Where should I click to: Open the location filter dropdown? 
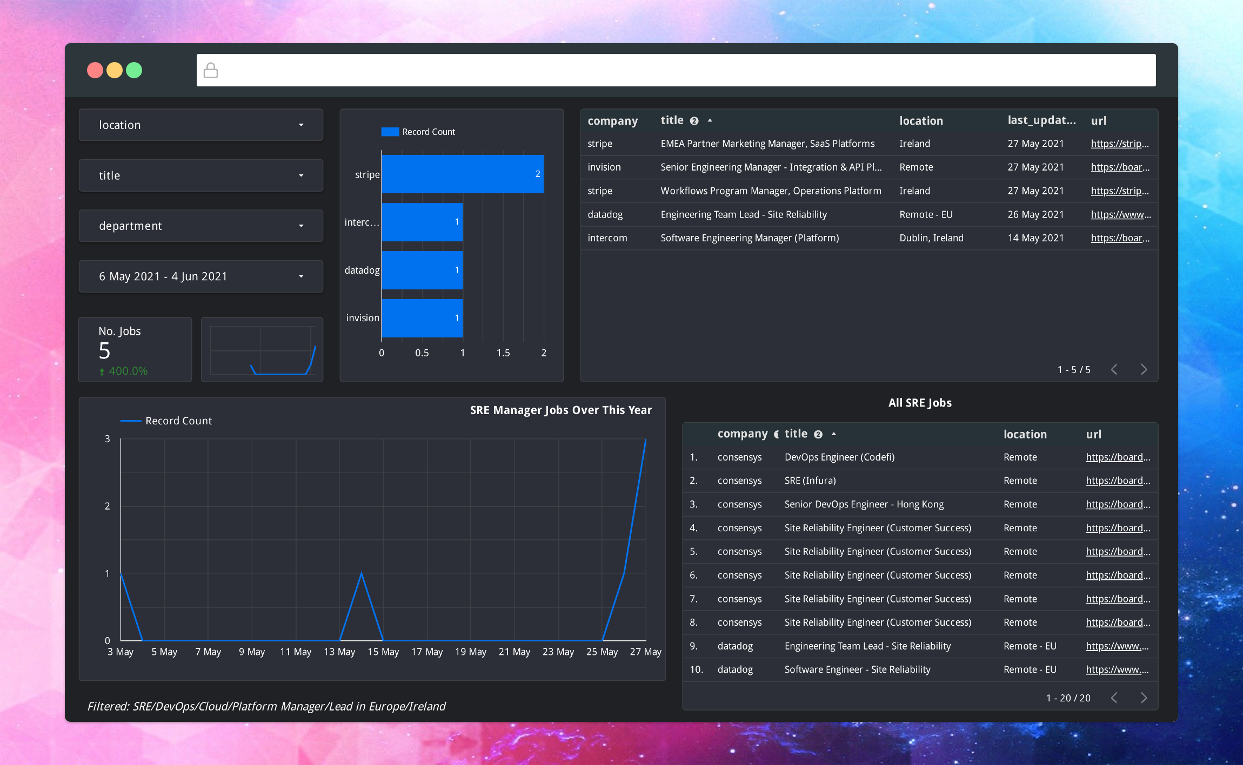201,125
